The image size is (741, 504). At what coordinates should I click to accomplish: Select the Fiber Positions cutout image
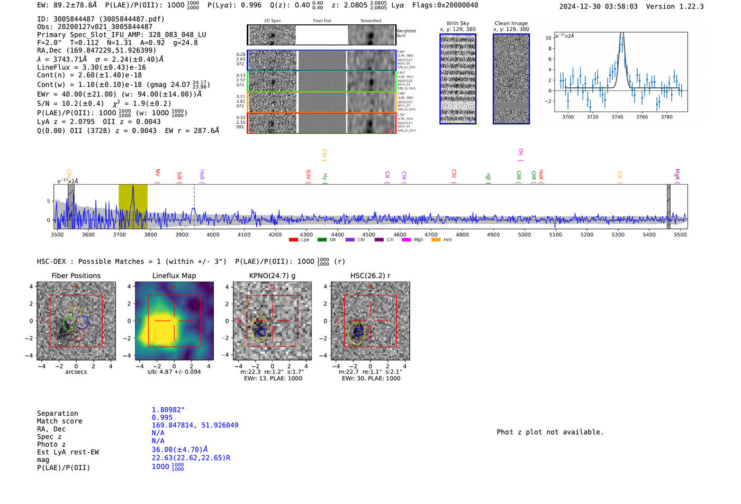pyautogui.click(x=76, y=321)
